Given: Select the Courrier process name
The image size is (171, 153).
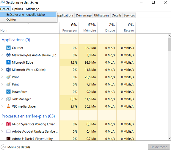Looking at the screenshot, I should (x=18, y=48).
